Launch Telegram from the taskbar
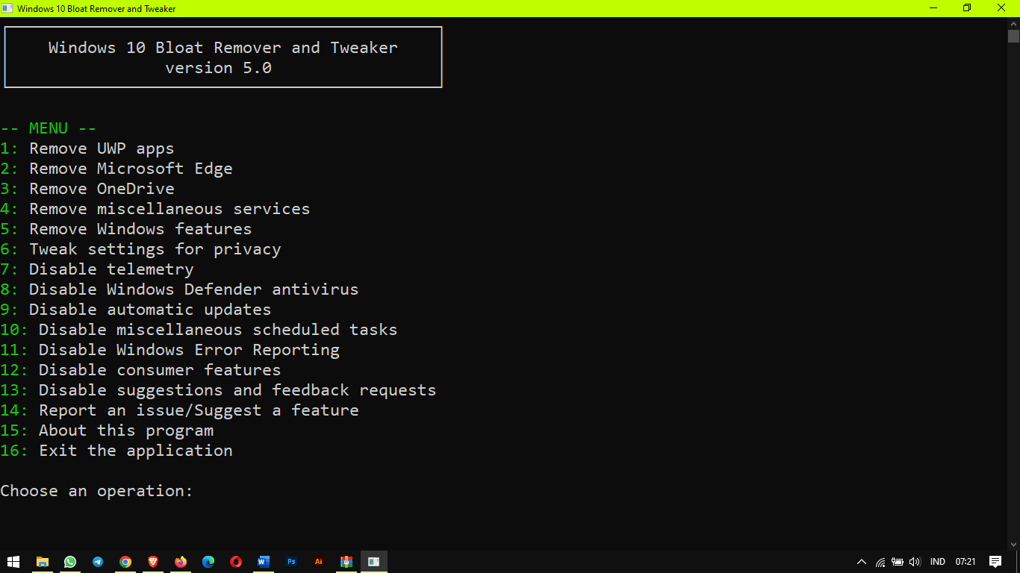The height and width of the screenshot is (573, 1020). click(x=98, y=562)
